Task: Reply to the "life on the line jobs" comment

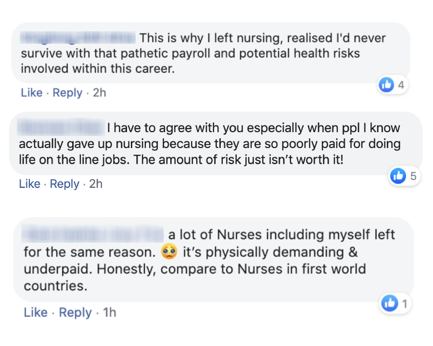Action: (x=64, y=184)
